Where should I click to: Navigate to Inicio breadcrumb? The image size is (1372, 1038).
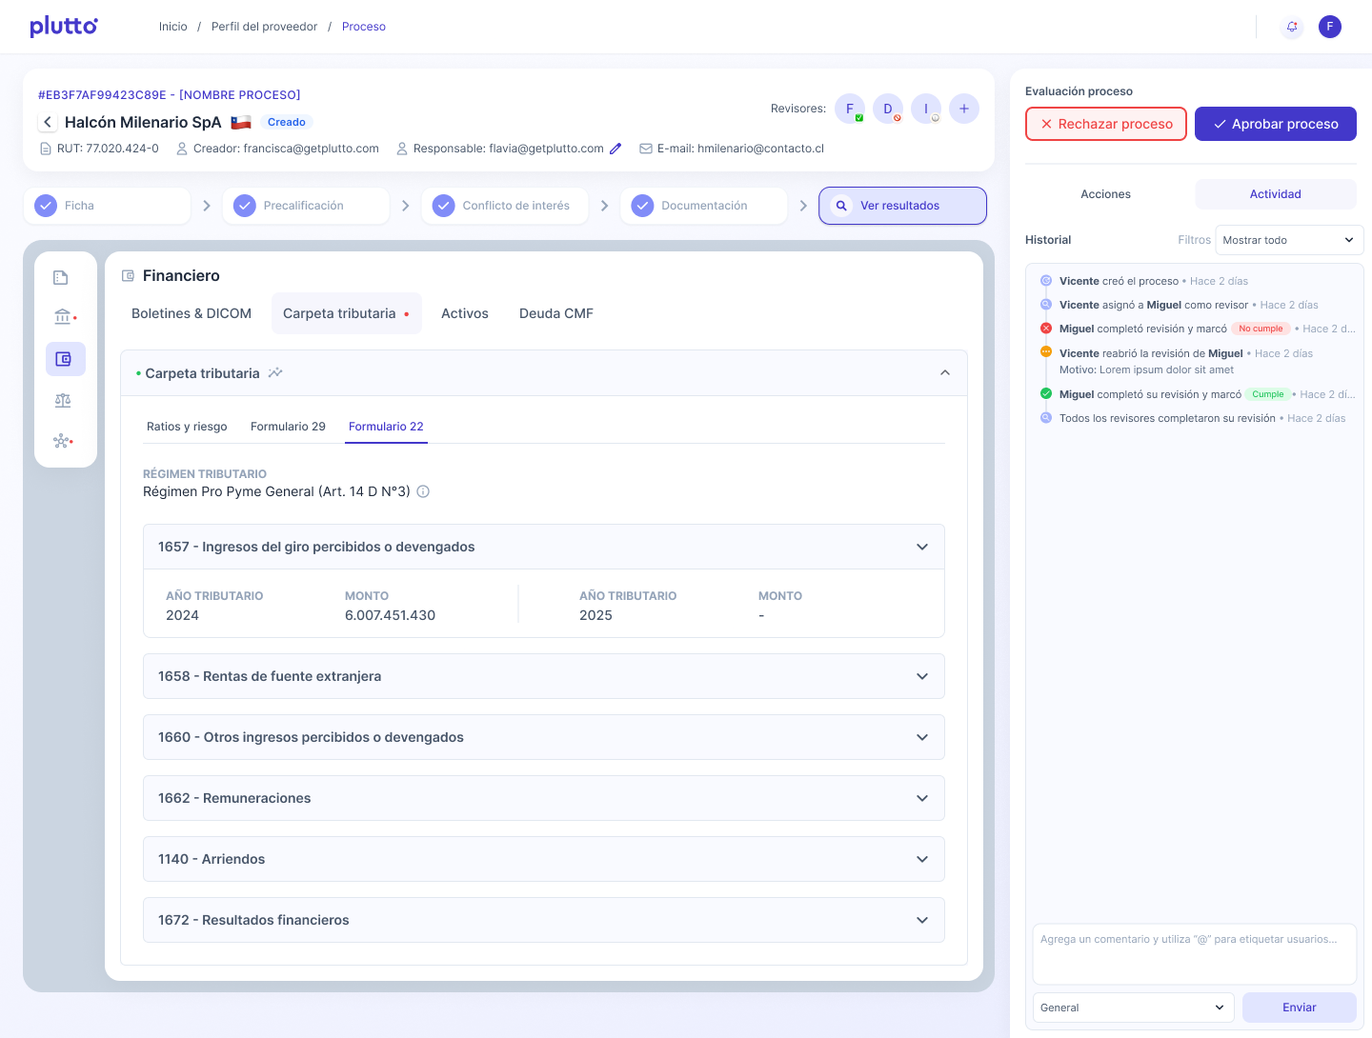click(173, 27)
